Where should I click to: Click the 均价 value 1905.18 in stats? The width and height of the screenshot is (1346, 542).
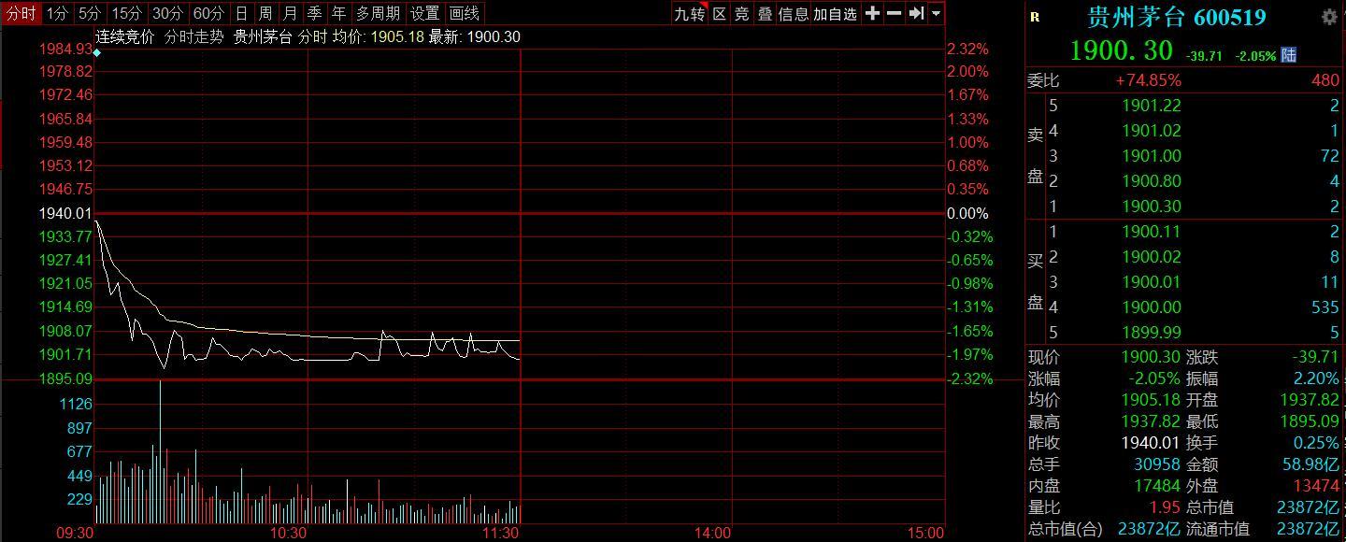pyautogui.click(x=1151, y=400)
